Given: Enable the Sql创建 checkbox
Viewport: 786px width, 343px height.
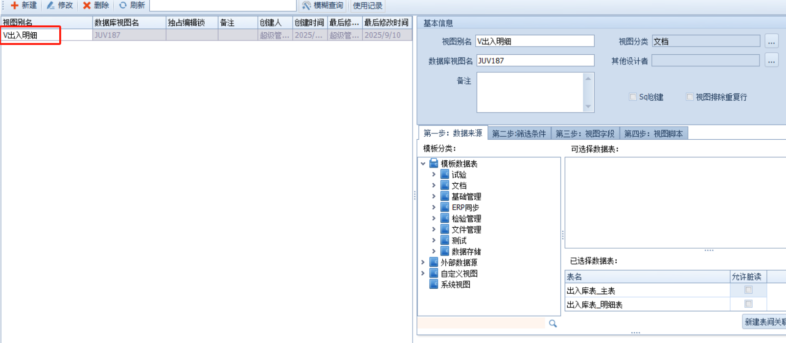Looking at the screenshot, I should tap(633, 97).
